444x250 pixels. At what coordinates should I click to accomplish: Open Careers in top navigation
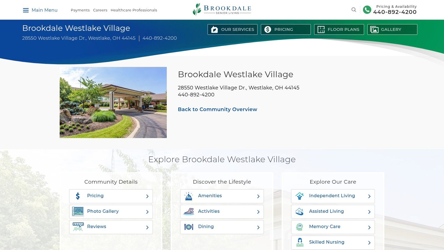(100, 10)
